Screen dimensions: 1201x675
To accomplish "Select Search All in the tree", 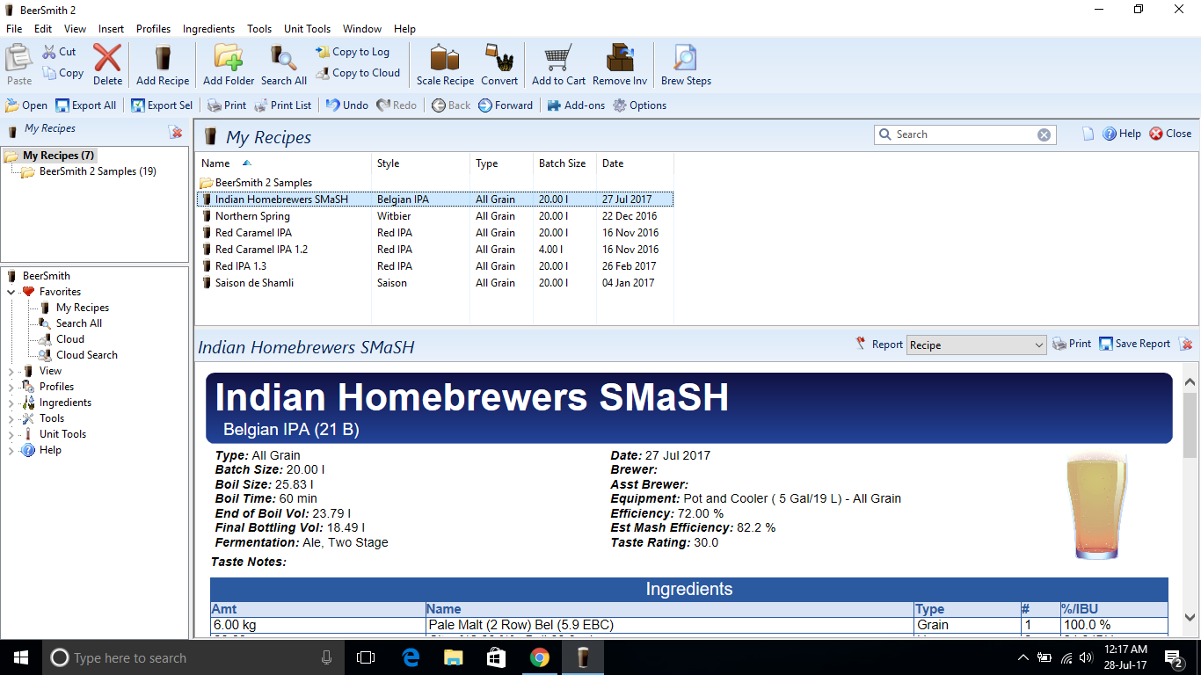I will (79, 323).
